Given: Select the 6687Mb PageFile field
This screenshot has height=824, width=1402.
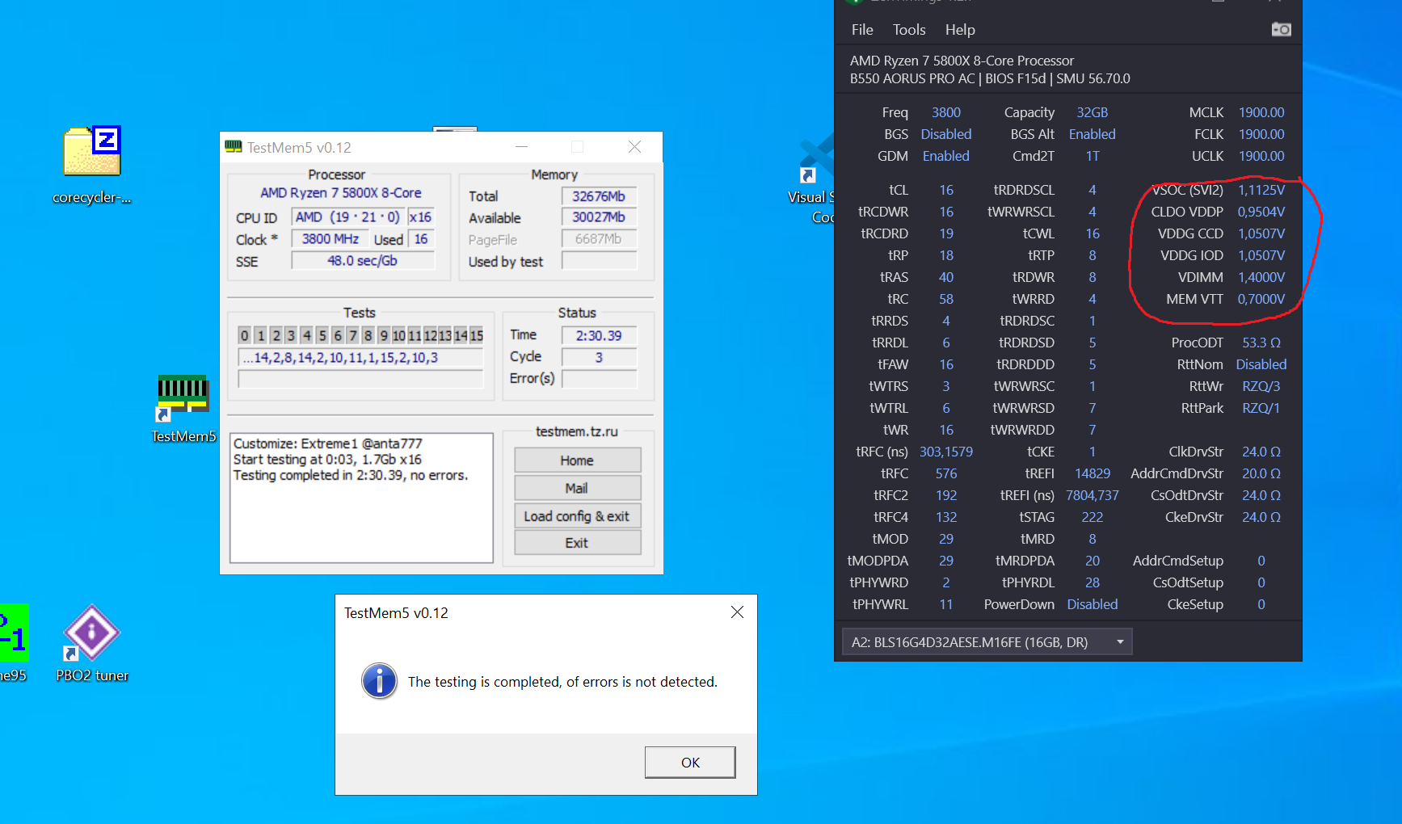Looking at the screenshot, I should (599, 239).
